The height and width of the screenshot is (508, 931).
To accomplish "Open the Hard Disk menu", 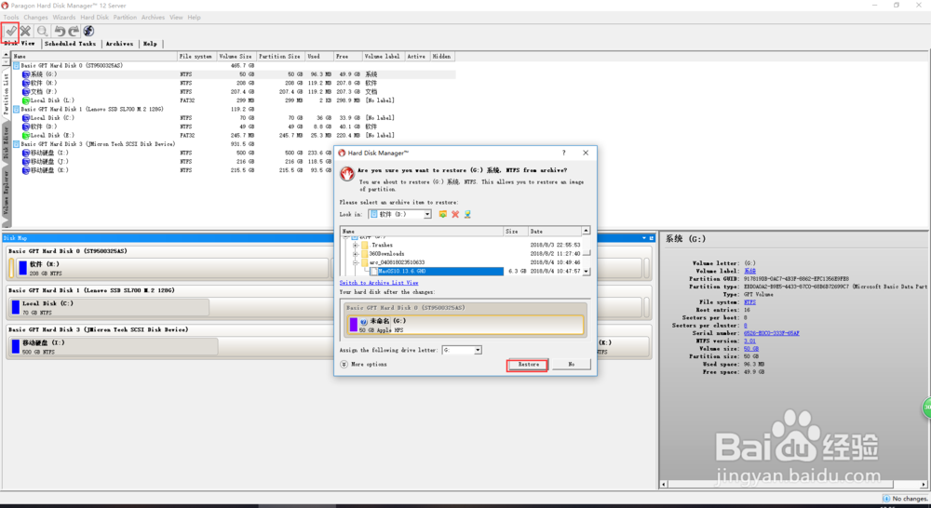I will (94, 17).
